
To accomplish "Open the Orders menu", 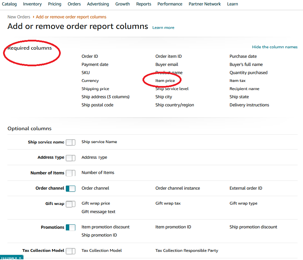I will point(74,4).
